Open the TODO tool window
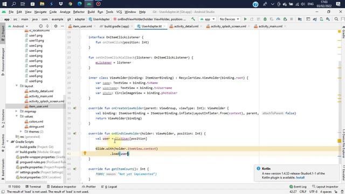Image resolution: width=345 pixels, height=194 pixels. coord(15,187)
